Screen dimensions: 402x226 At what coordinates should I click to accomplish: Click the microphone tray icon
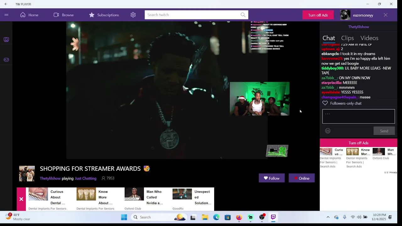tap(345, 217)
